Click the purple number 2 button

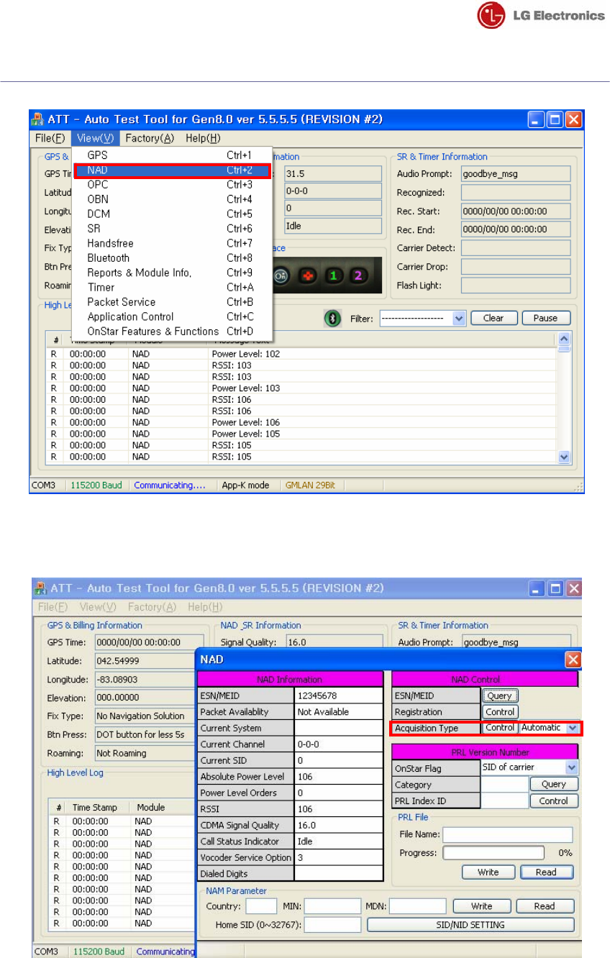tap(358, 275)
